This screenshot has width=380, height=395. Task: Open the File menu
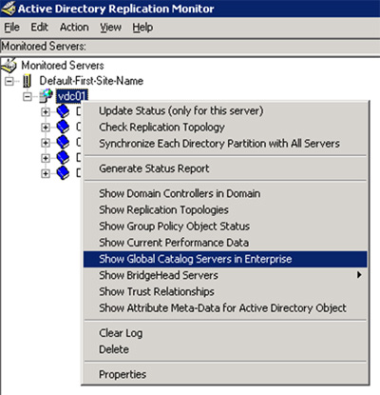tap(11, 28)
